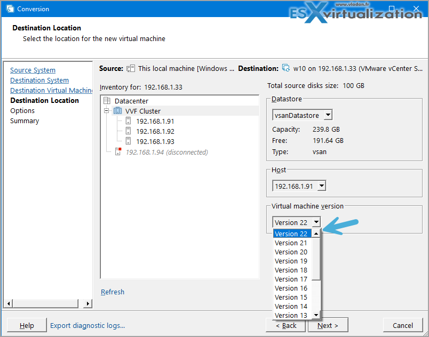Close the Conversion window
Viewport: 429px width, 337px height.
pos(416,9)
